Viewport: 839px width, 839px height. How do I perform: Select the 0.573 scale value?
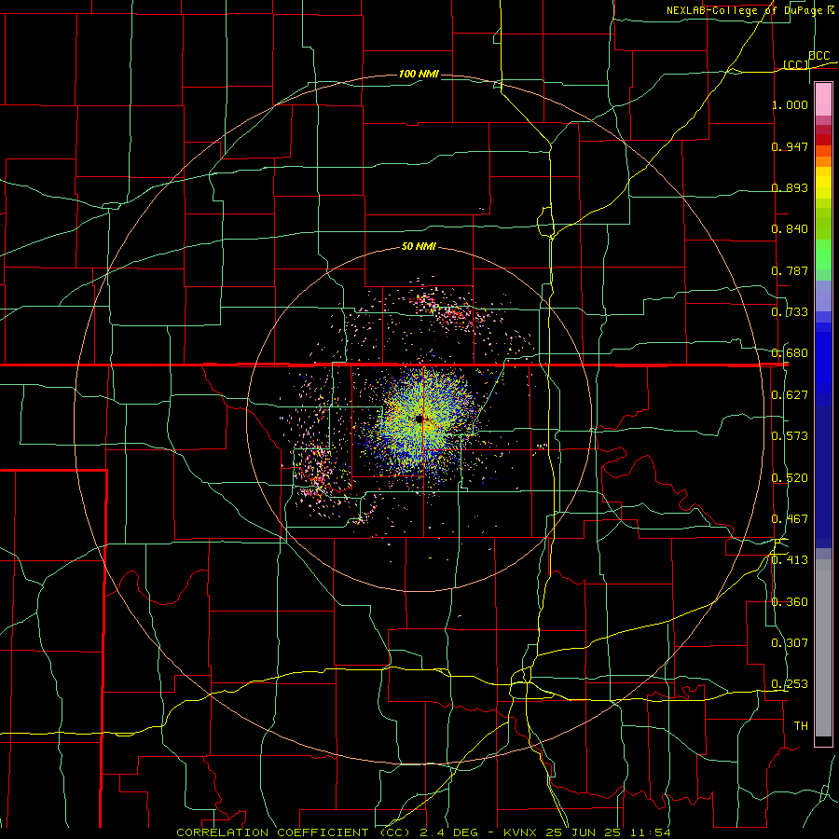coord(790,436)
